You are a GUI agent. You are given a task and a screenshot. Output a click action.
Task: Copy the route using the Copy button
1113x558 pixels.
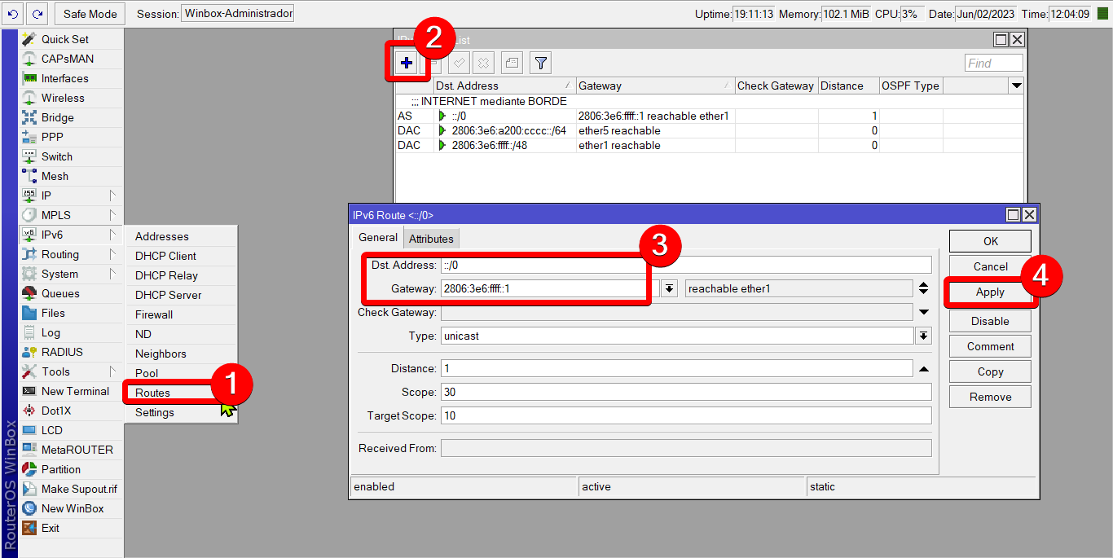989,371
